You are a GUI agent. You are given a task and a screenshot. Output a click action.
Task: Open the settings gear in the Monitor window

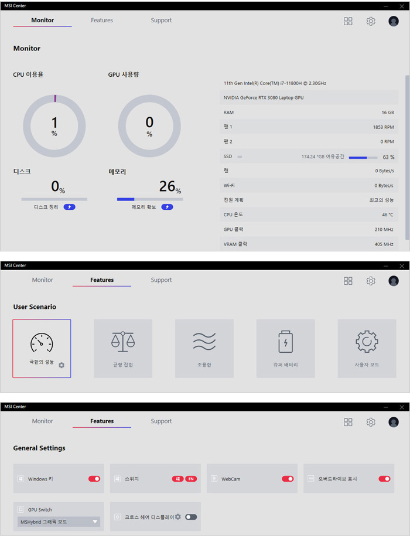pos(371,21)
